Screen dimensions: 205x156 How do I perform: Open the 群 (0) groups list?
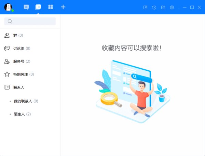[30, 35]
